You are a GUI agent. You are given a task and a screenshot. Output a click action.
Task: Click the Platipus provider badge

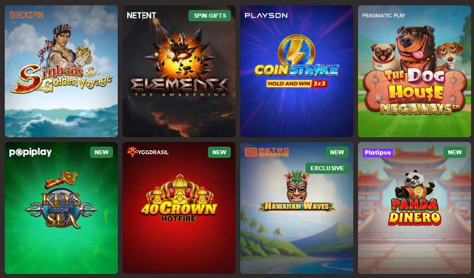[x=377, y=152]
